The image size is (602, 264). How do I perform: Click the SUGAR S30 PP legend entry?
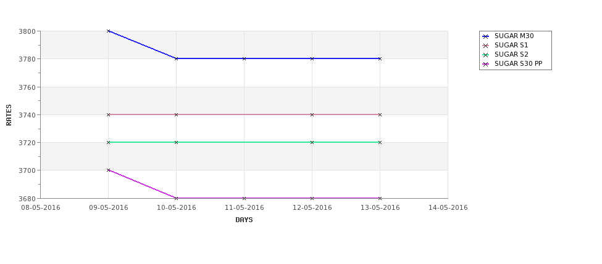pos(512,64)
